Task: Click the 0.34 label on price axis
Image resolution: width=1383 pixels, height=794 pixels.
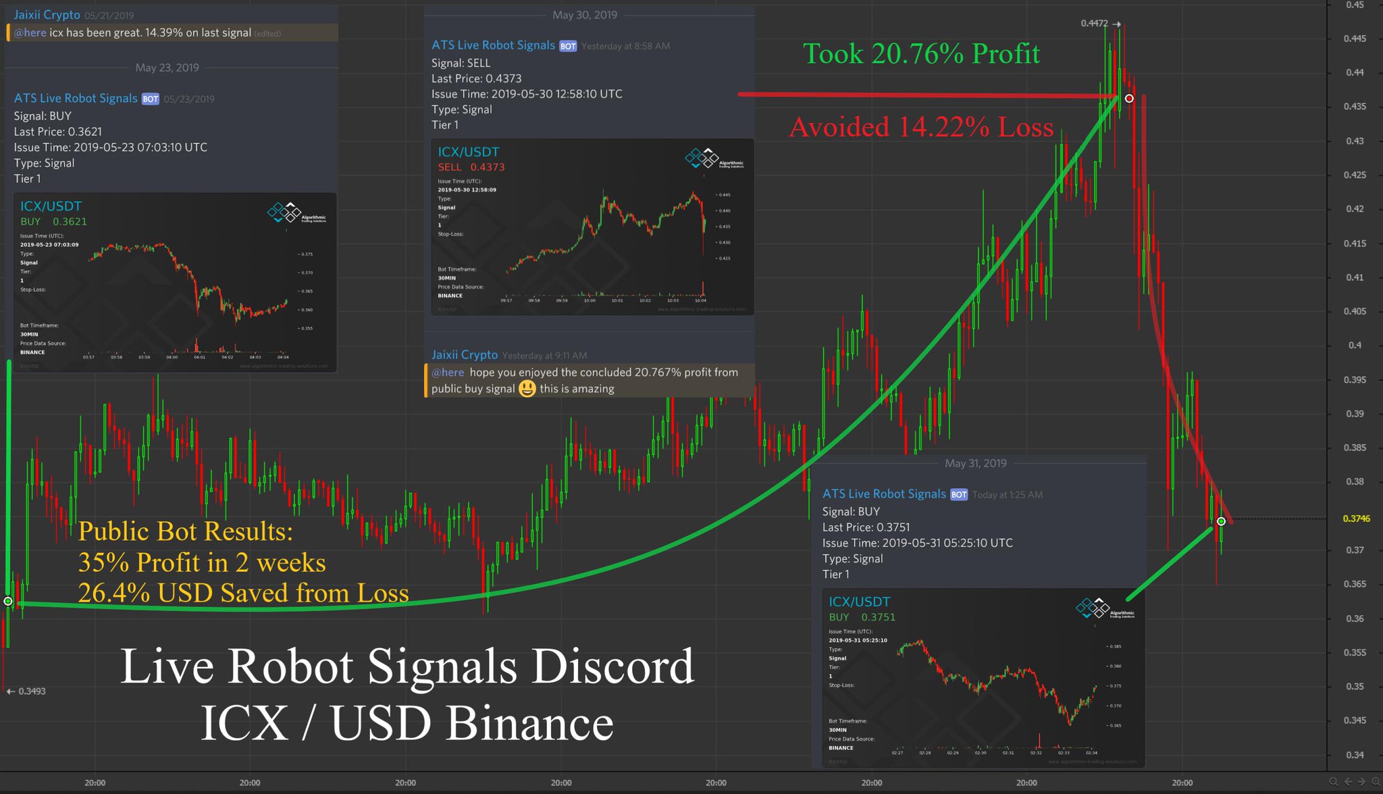Action: point(1355,755)
